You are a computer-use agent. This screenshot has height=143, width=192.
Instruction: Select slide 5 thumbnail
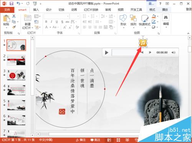(x=16, y=105)
